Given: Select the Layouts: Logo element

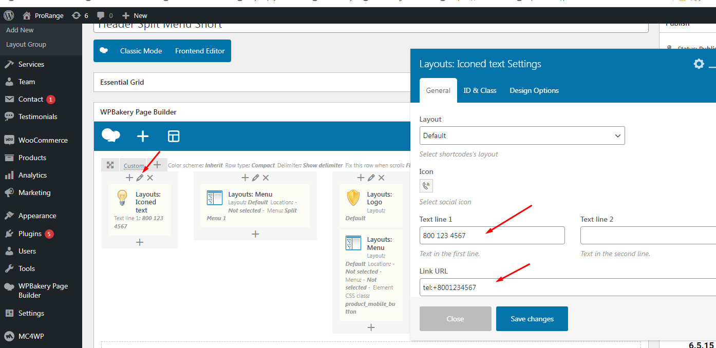Looking at the screenshot, I should 371,206.
